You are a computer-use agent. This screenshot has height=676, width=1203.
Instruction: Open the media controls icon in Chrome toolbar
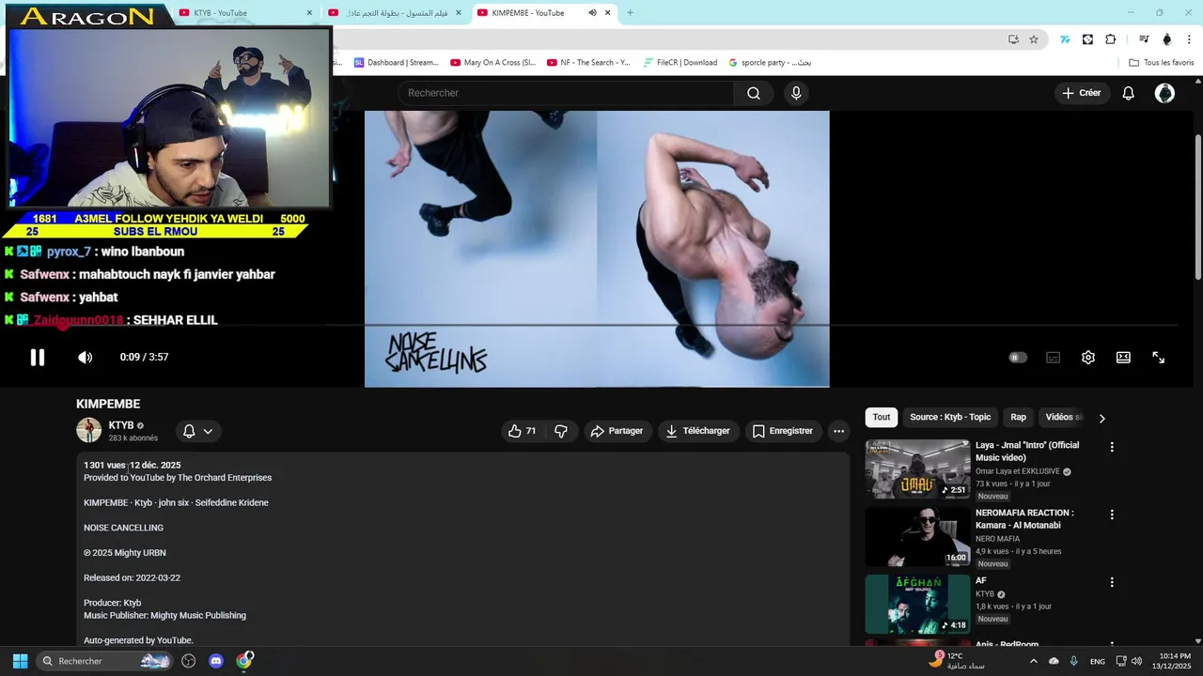click(x=1144, y=39)
